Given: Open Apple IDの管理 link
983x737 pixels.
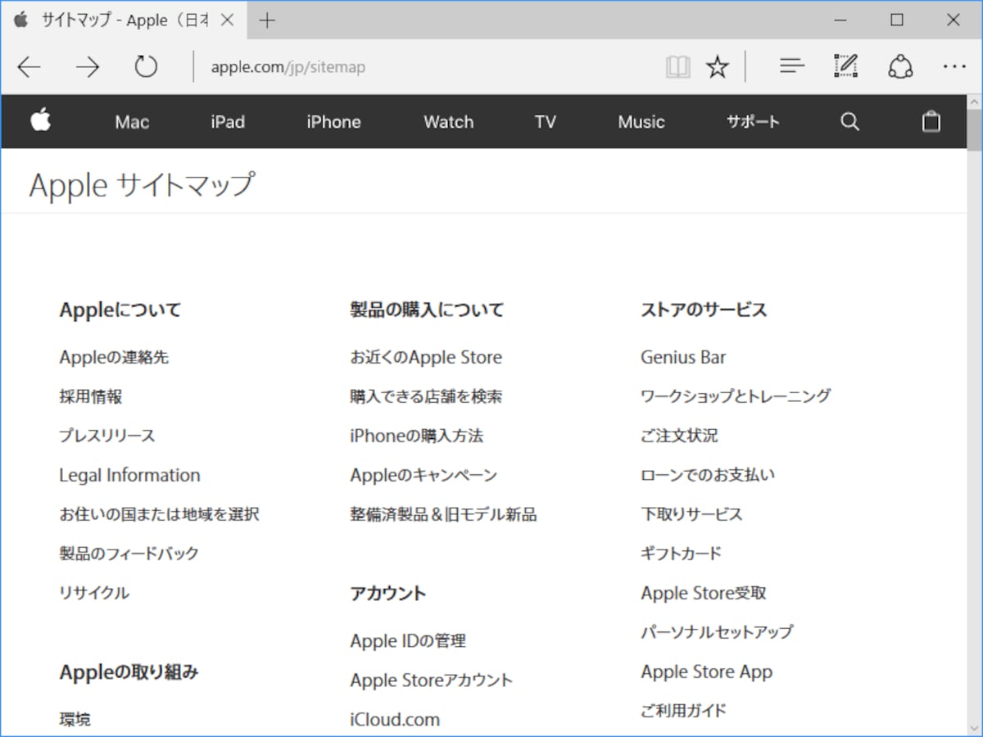Looking at the screenshot, I should [408, 640].
